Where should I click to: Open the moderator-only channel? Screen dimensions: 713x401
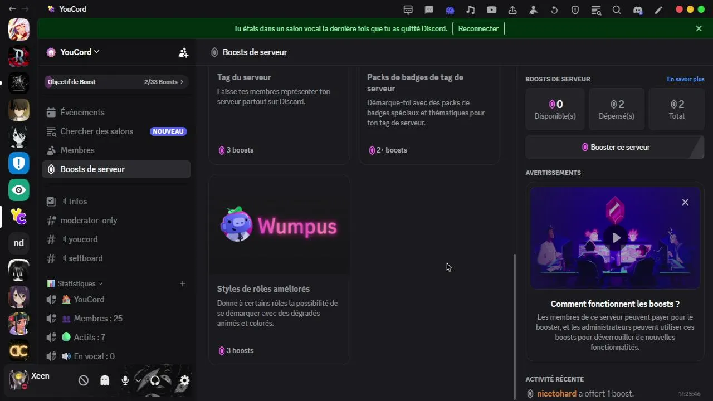click(116, 221)
